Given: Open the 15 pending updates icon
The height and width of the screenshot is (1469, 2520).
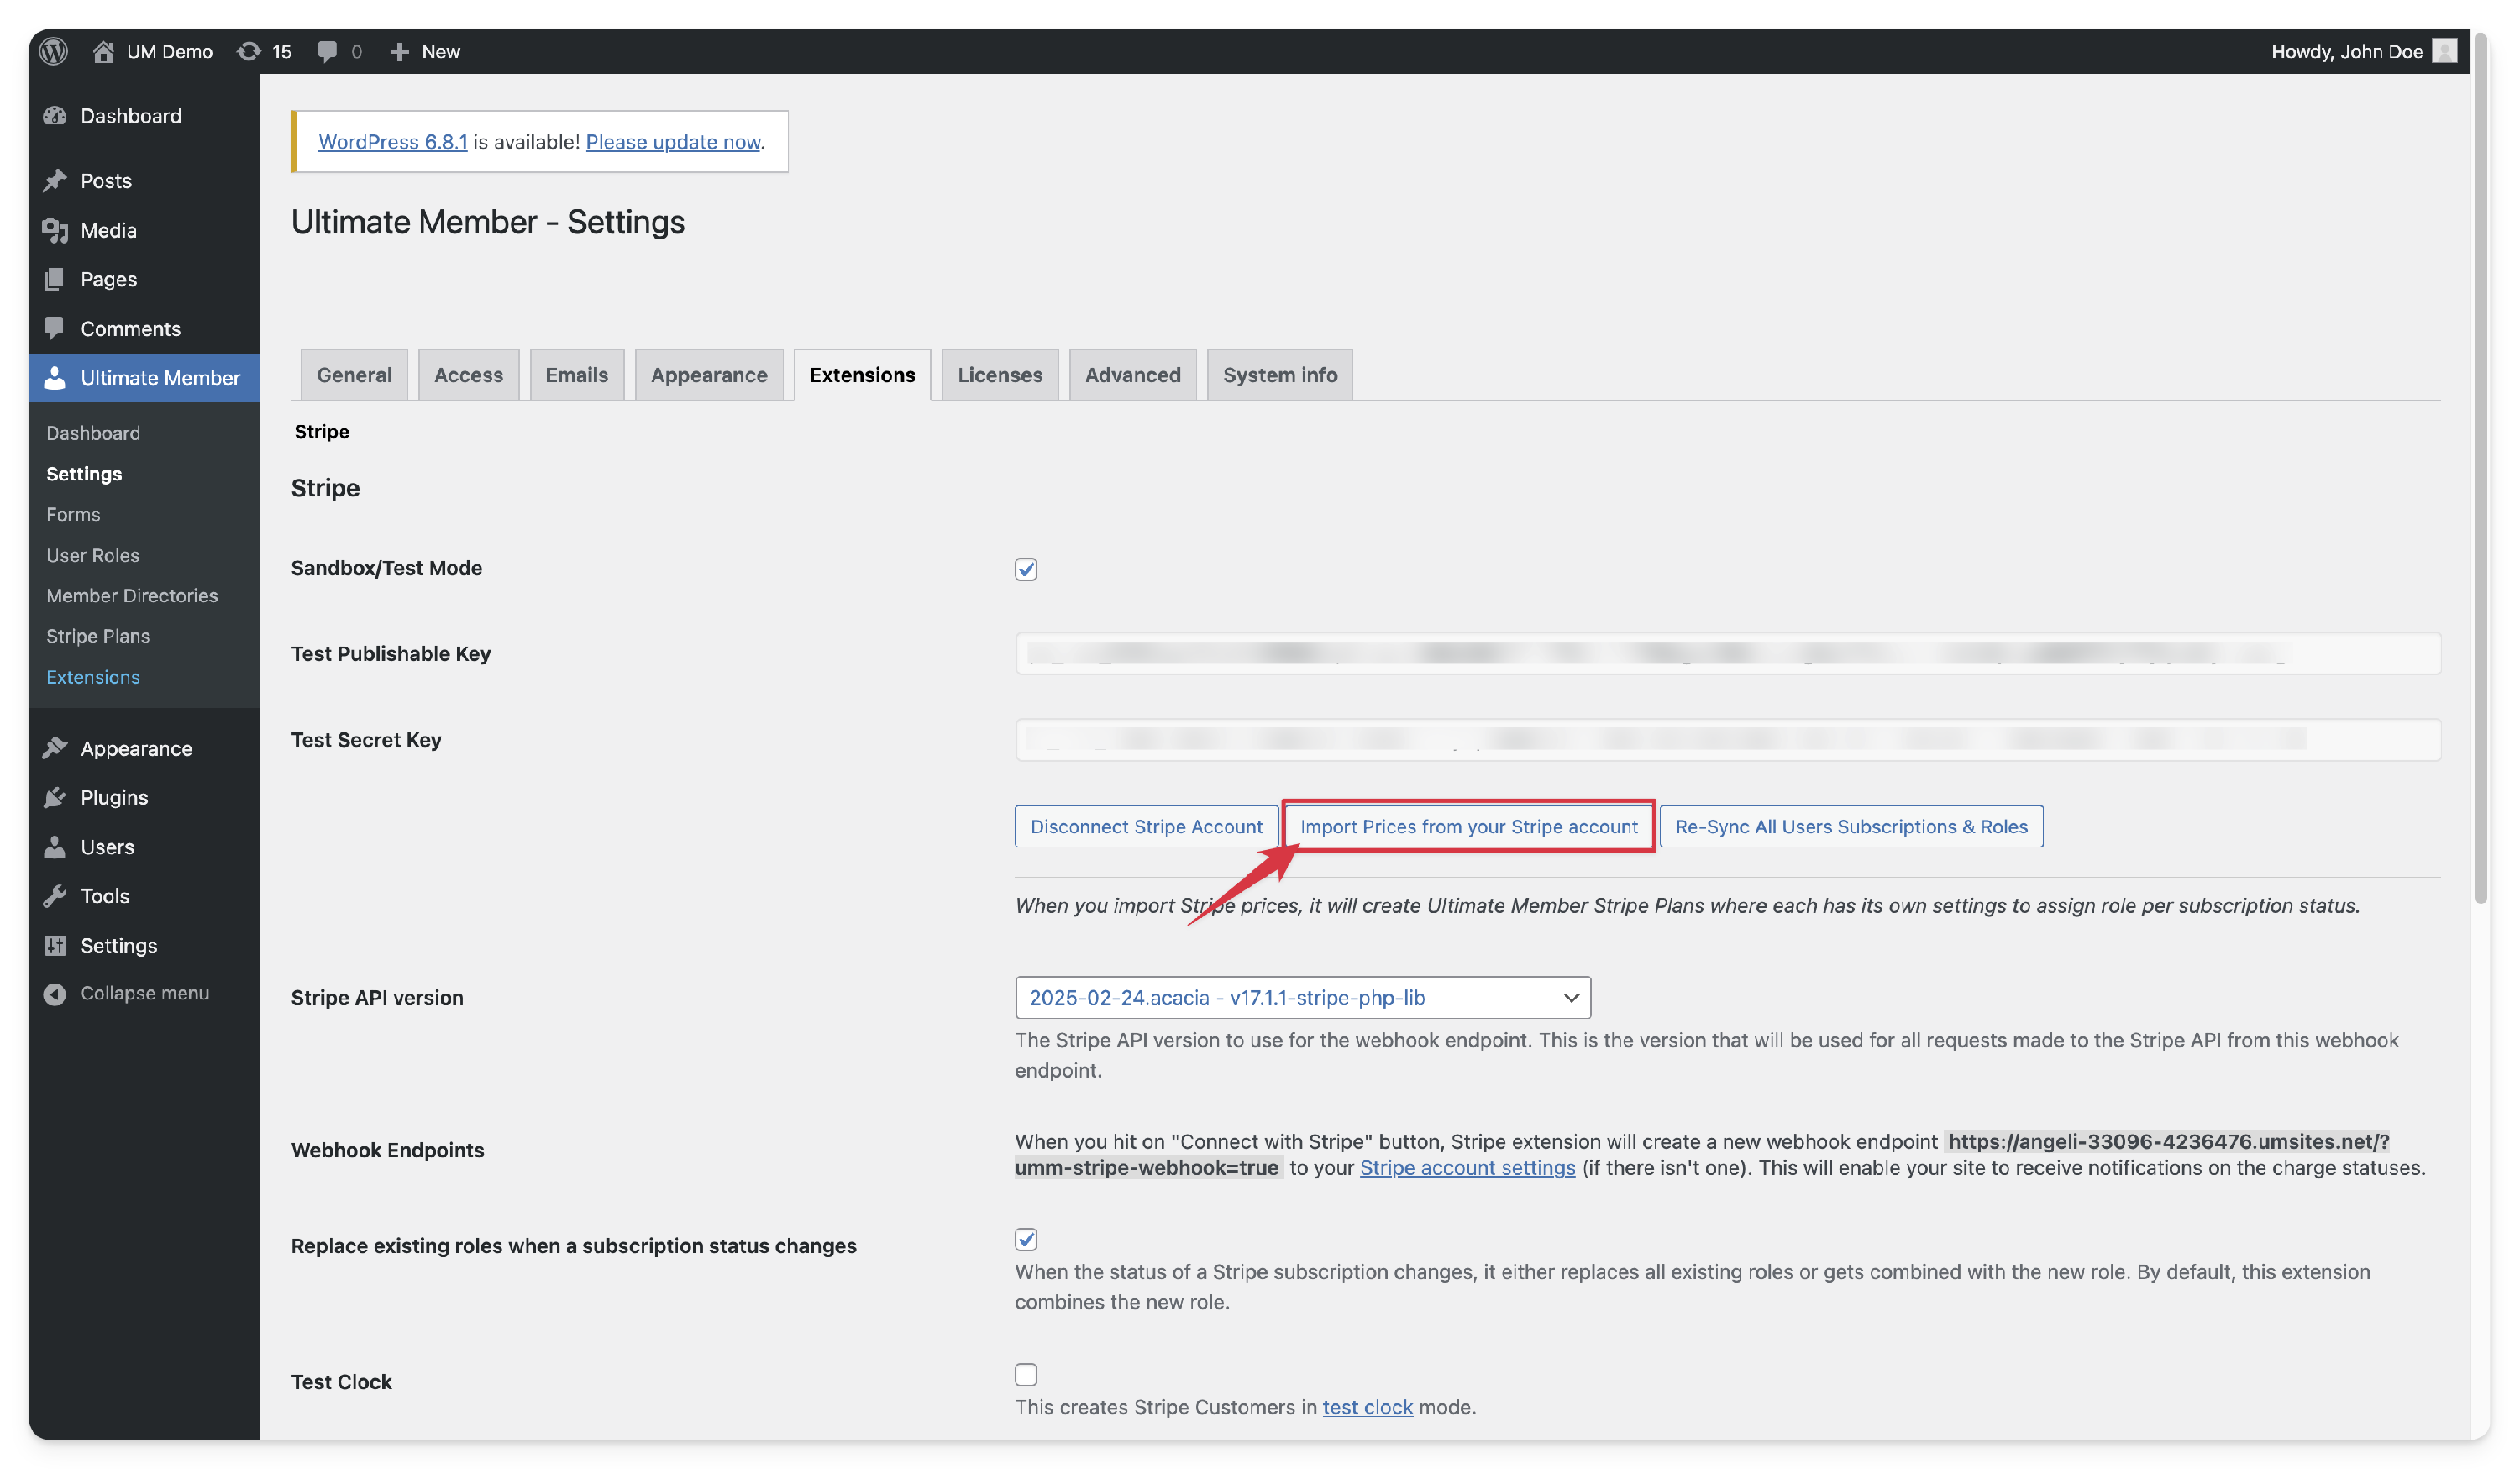Looking at the screenshot, I should click(x=248, y=51).
